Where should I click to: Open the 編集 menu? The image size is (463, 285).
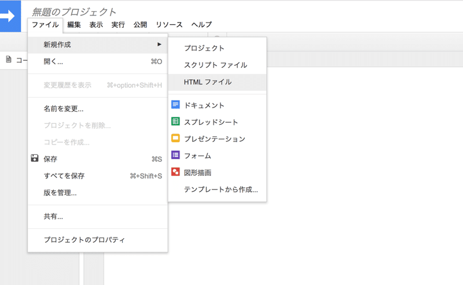pyautogui.click(x=74, y=25)
